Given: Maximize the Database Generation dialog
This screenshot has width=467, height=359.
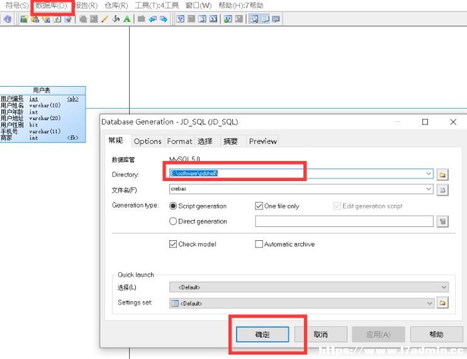Looking at the screenshot, I should click(425, 122).
